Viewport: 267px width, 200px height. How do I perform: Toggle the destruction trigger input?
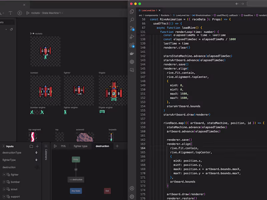pyautogui.click(x=37, y=167)
